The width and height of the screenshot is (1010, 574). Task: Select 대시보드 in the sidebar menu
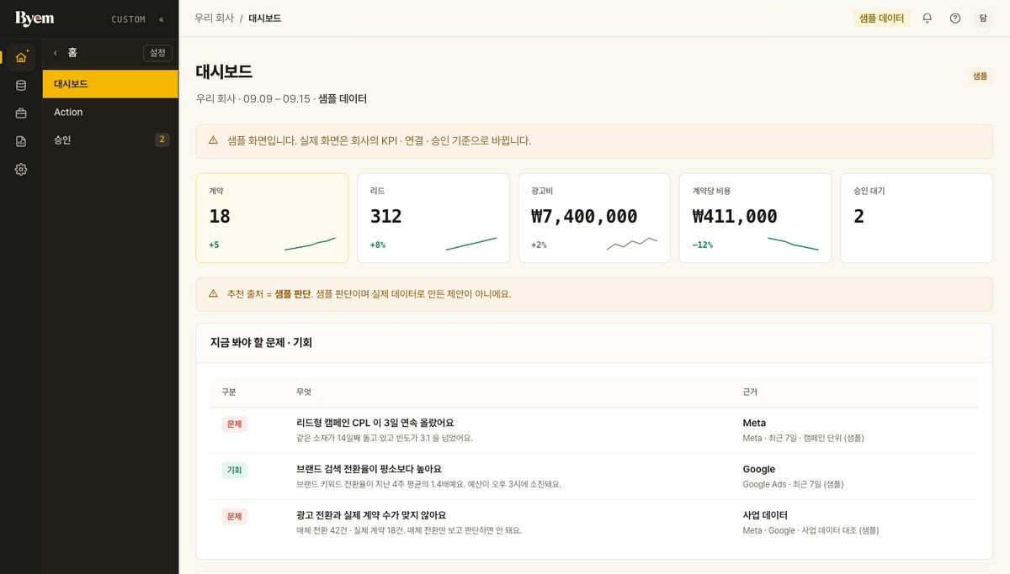tap(110, 84)
